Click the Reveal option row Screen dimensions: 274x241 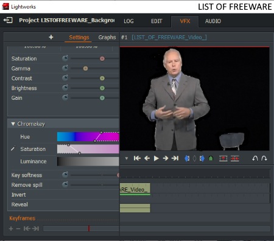click(x=63, y=204)
